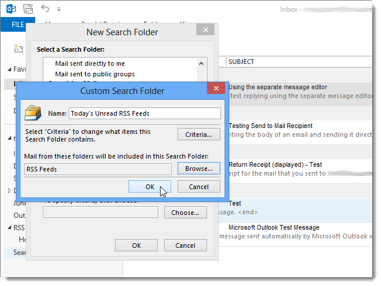381x286 pixels.
Task: Click the Outlook application icon in title bar
Action: [11, 9]
